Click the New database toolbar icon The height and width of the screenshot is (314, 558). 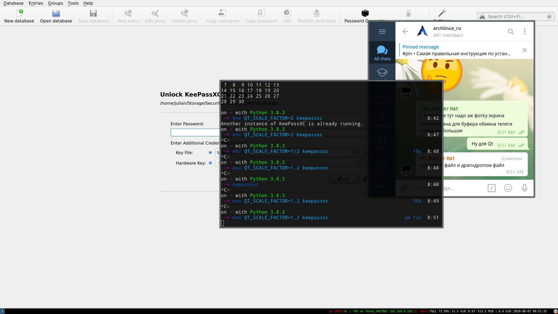click(19, 13)
